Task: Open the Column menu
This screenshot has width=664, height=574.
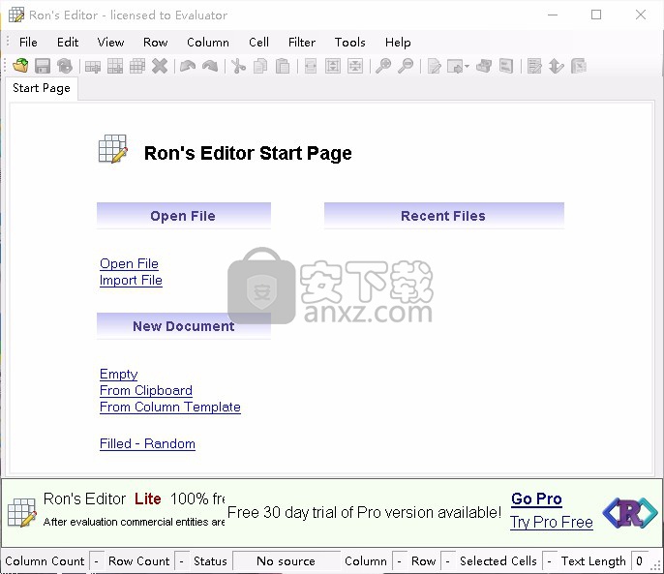Action: (208, 43)
